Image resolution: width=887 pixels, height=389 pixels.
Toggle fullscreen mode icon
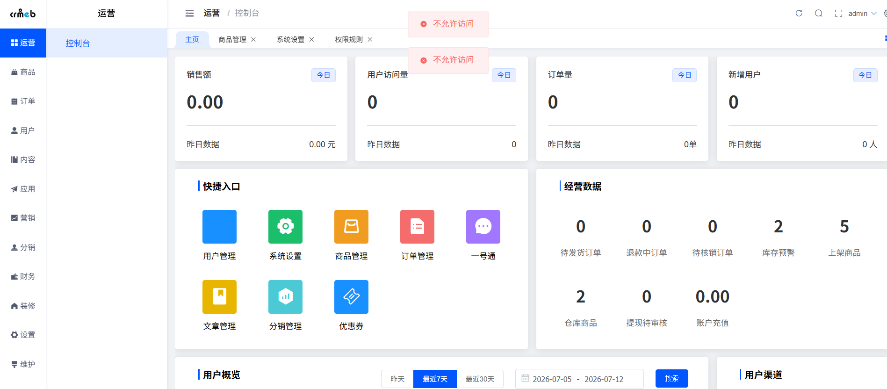(838, 13)
